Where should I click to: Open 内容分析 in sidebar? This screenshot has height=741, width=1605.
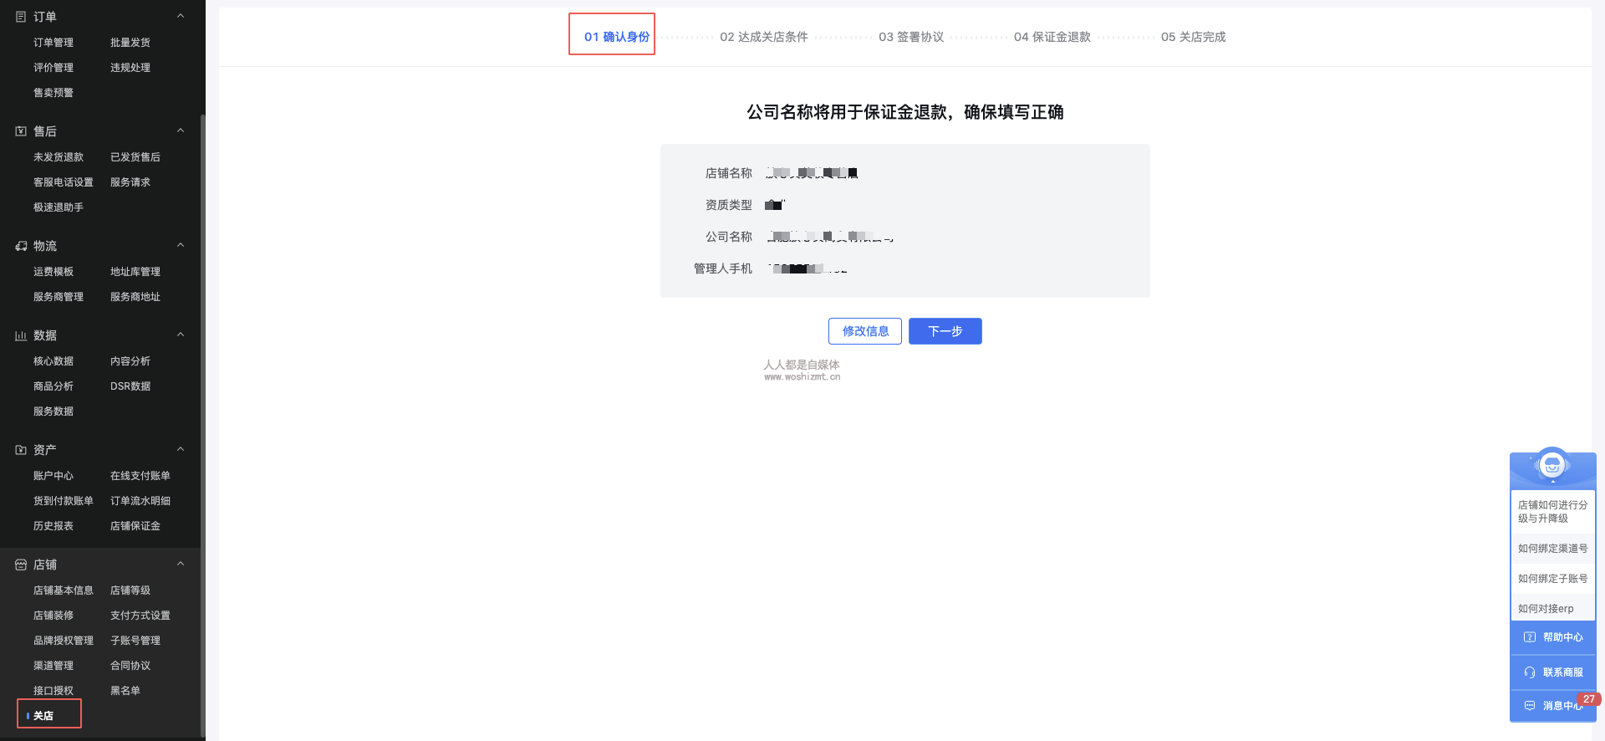tap(130, 361)
